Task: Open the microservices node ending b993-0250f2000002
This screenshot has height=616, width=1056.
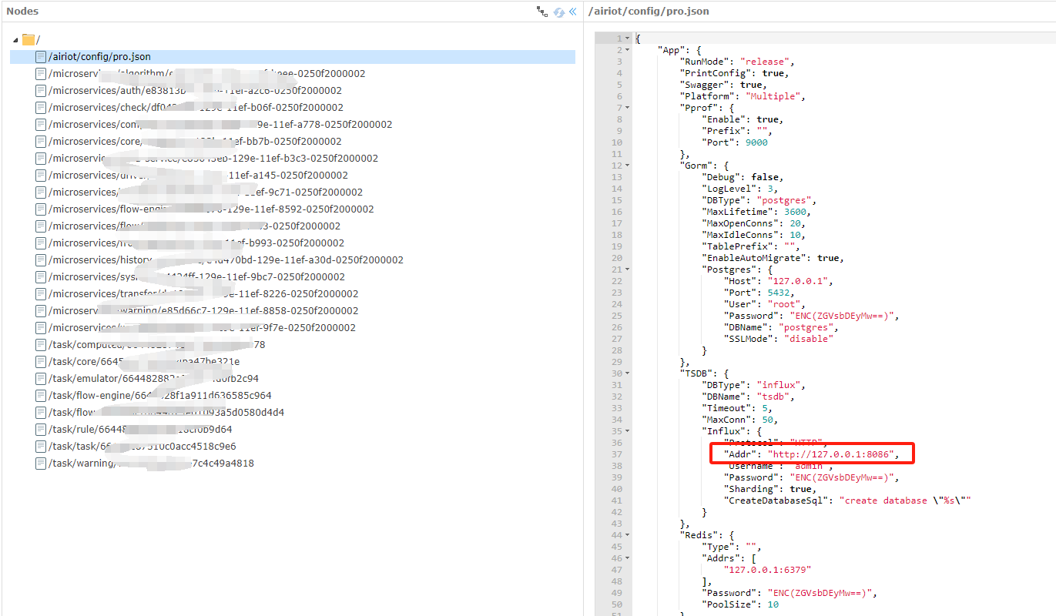Action: click(x=196, y=243)
